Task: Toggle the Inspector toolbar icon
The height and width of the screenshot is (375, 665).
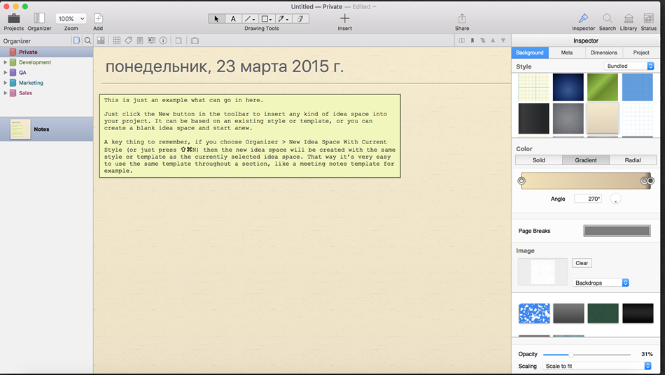Action: [x=583, y=18]
